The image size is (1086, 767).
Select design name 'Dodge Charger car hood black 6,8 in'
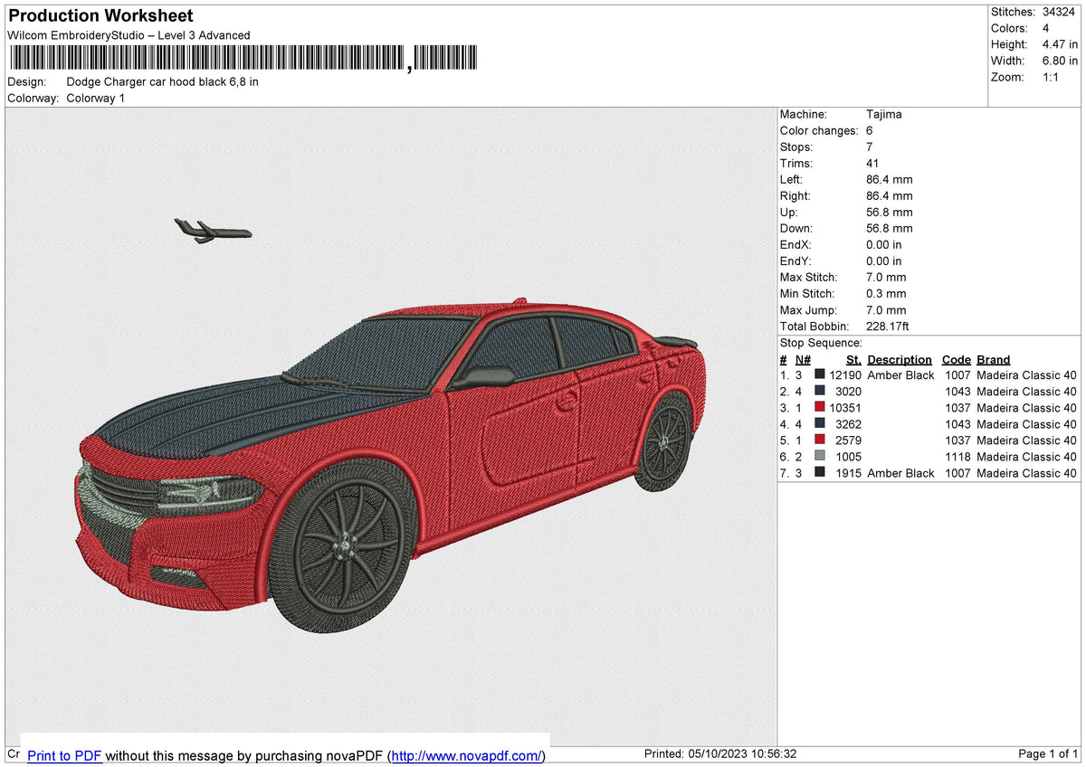(163, 81)
